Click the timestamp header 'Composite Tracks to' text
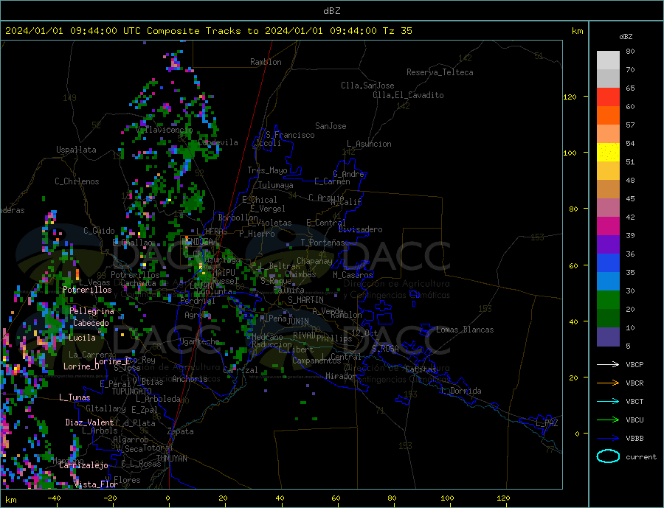 click(x=202, y=30)
